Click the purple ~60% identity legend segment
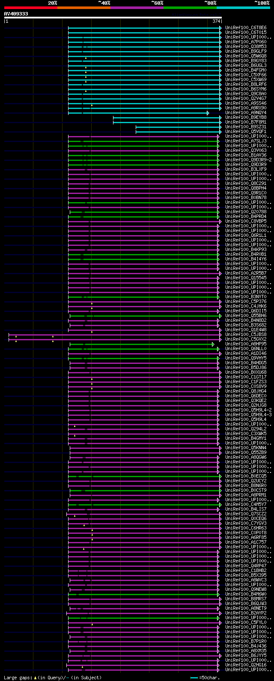This screenshot has height=681, width=274. tap(137, 7)
